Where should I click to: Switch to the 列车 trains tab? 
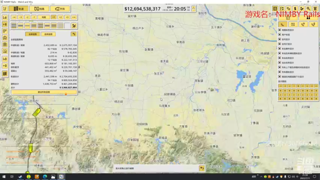(x=60, y=8)
